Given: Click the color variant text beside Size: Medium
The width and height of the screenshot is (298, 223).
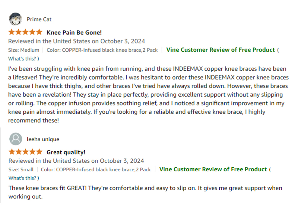Looking at the screenshot, I should (x=102, y=50).
